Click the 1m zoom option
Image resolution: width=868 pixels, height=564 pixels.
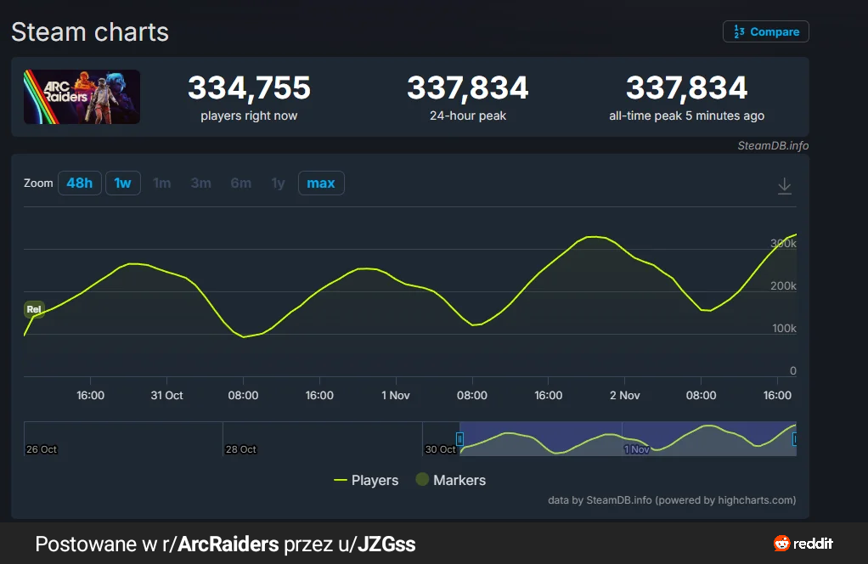tap(161, 183)
